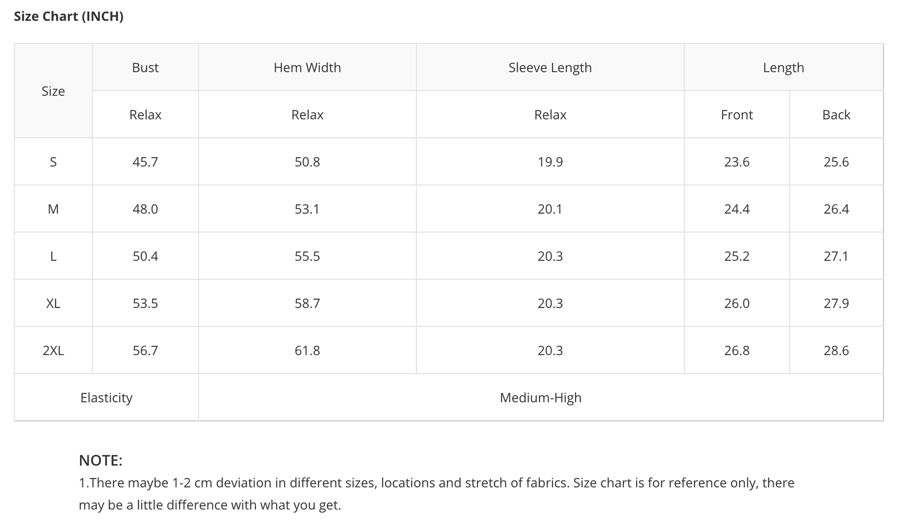
Task: Select the Size header cell
Action: coord(53,91)
